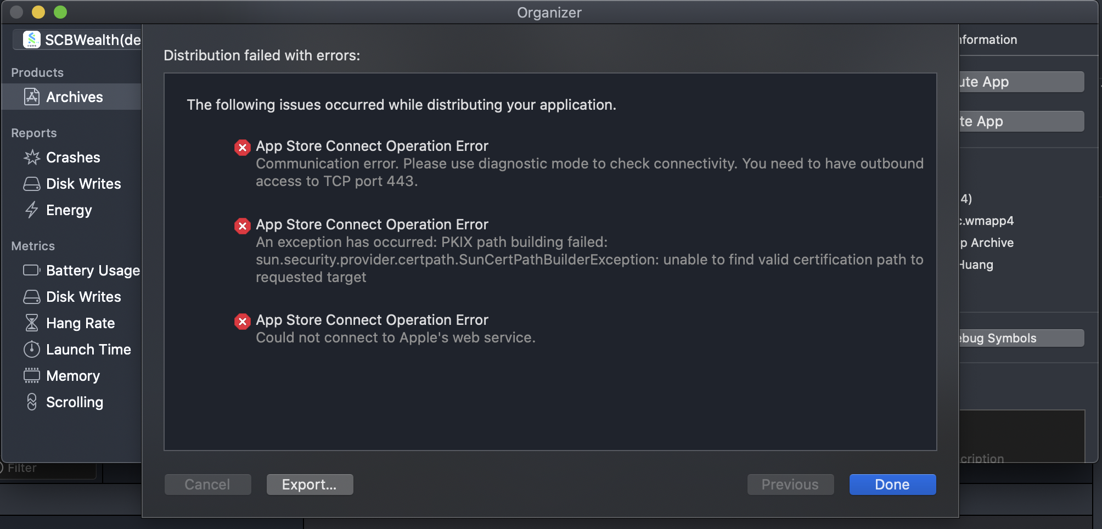Click the Battery Usage icon
1102x529 pixels.
[32, 270]
